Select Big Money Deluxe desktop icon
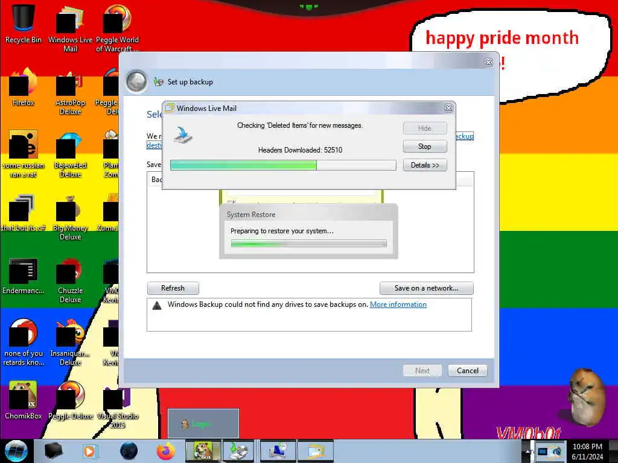This screenshot has height=463, width=618. pos(70,217)
